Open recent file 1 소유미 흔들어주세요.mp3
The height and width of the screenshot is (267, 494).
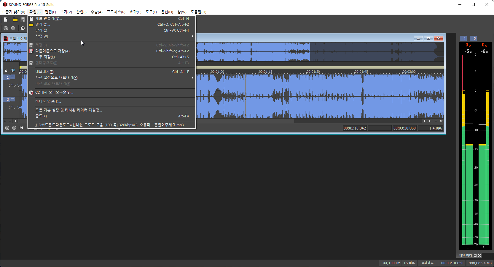point(112,125)
